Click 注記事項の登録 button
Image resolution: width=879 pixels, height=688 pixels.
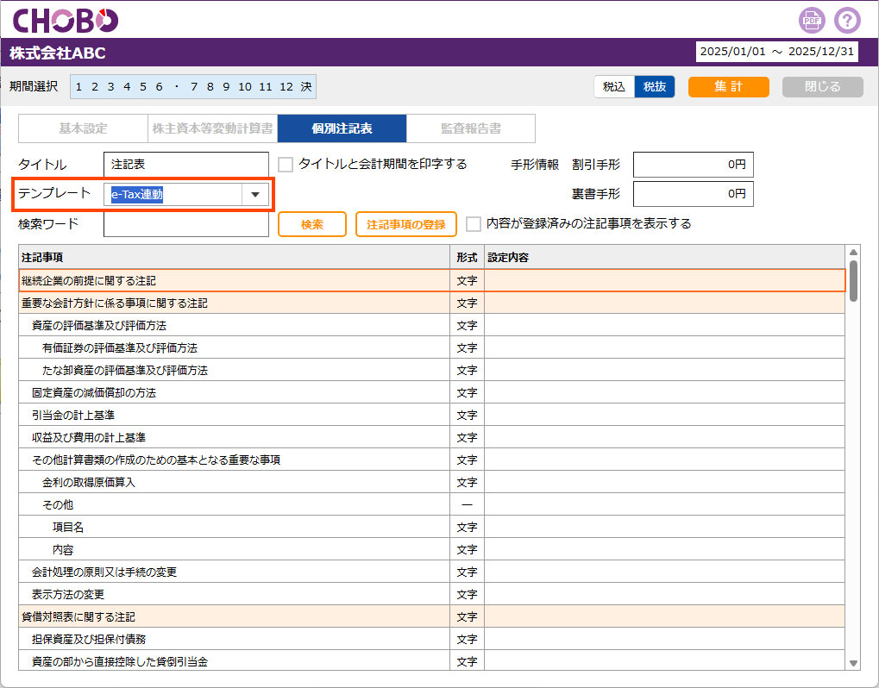click(x=406, y=224)
